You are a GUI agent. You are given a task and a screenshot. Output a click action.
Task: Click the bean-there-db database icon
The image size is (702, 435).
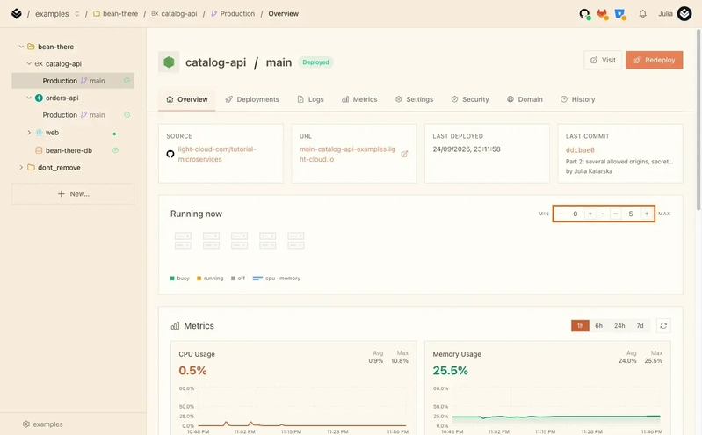coord(39,150)
